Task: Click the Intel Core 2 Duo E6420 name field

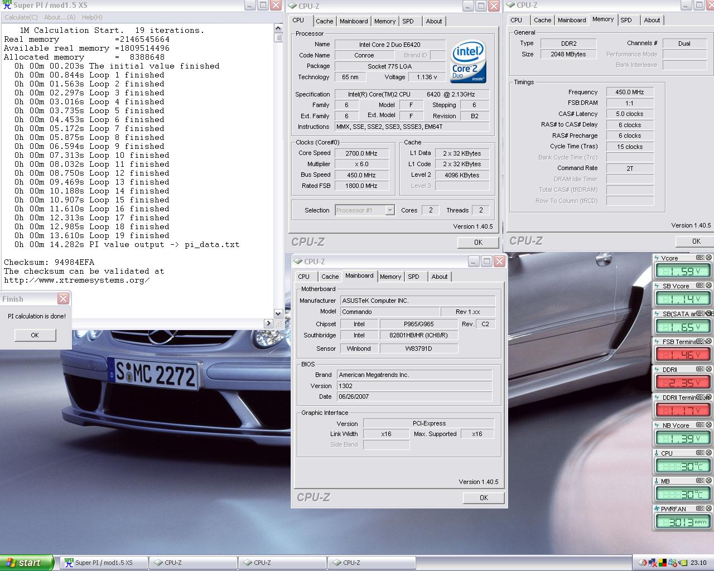Action: 390,45
